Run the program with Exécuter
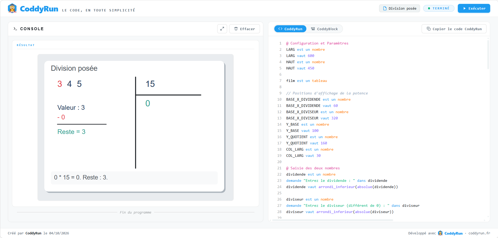Image resolution: width=498 pixels, height=238 pixels. (474, 8)
